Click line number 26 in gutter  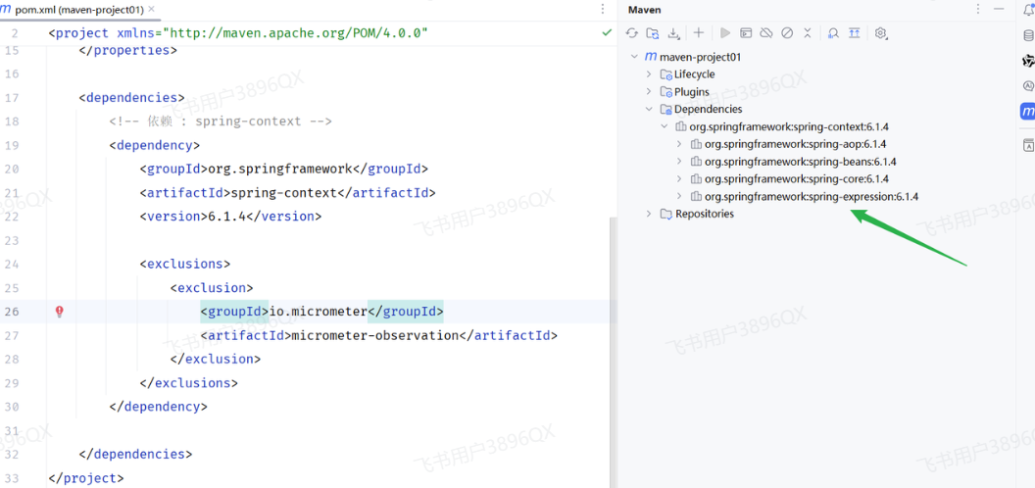point(11,312)
